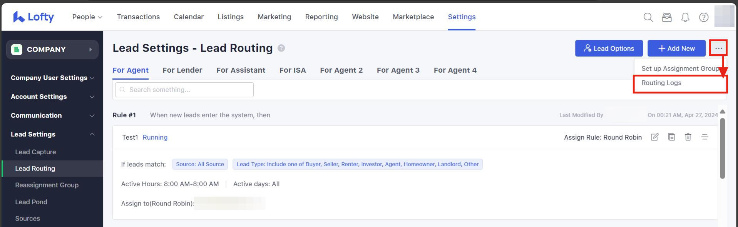Click the help question mark icon in top bar

pos(704,17)
